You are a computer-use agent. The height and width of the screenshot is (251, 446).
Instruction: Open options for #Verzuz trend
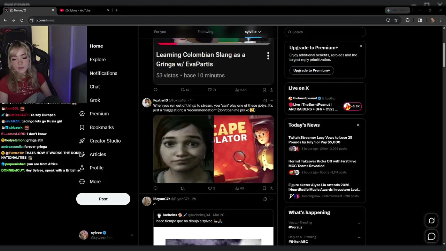pos(360,223)
